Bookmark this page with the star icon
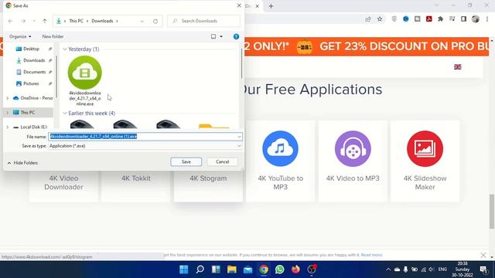Viewport: 495px width, 278px height. click(x=380, y=19)
